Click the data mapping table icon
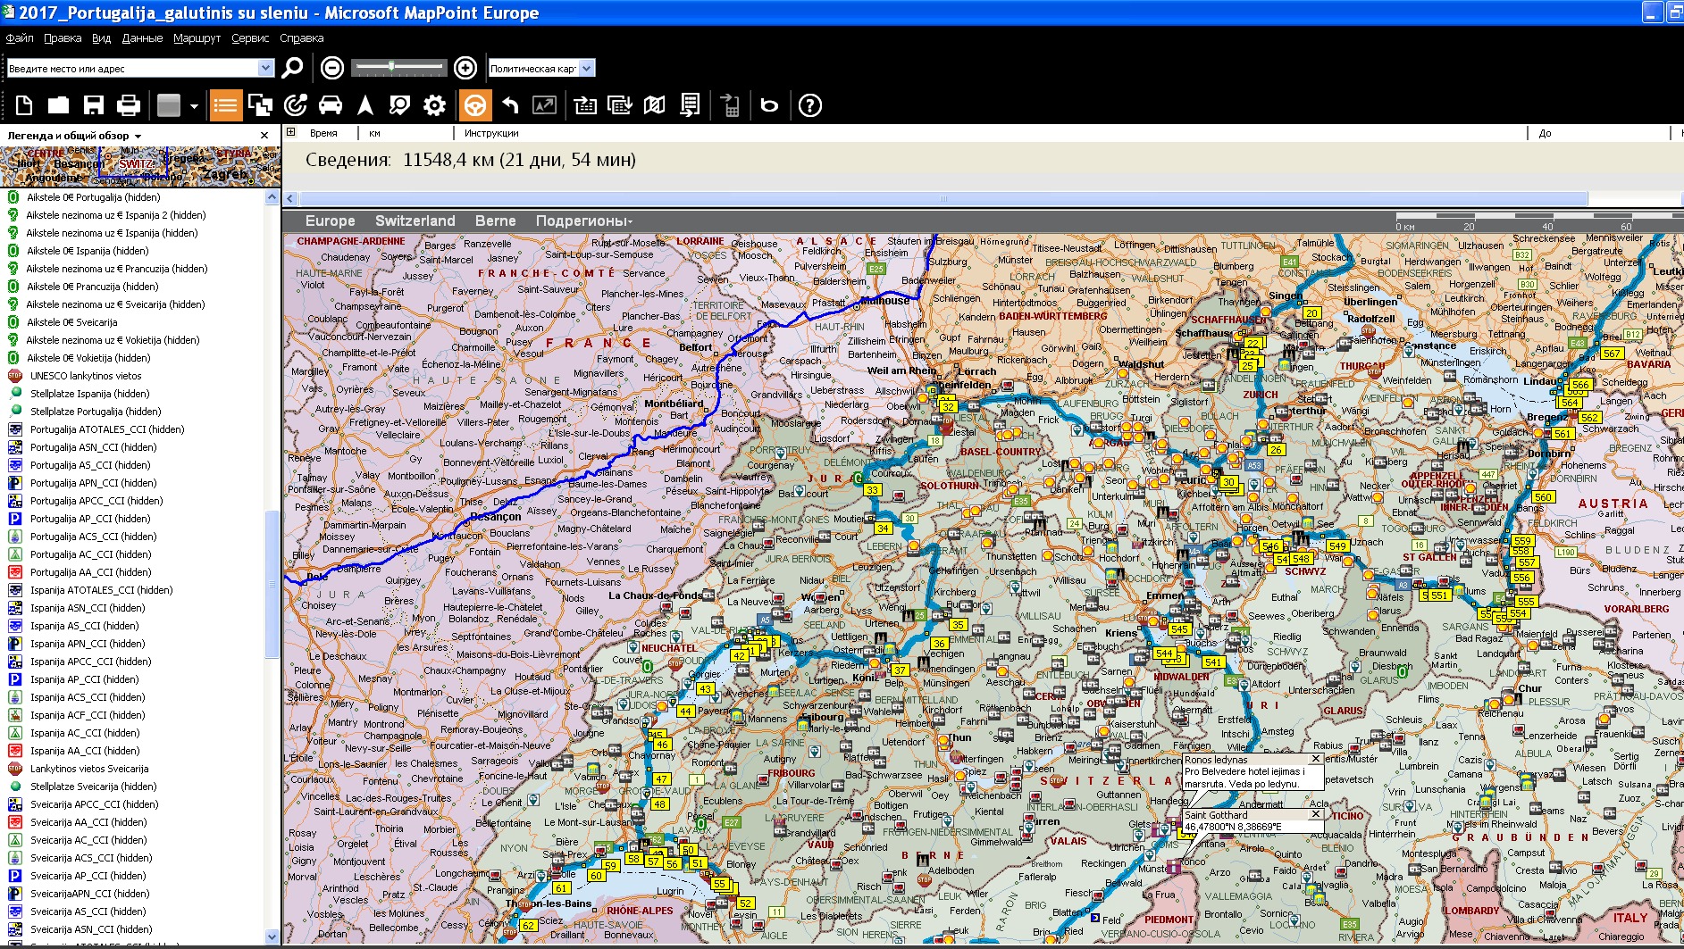 click(619, 105)
